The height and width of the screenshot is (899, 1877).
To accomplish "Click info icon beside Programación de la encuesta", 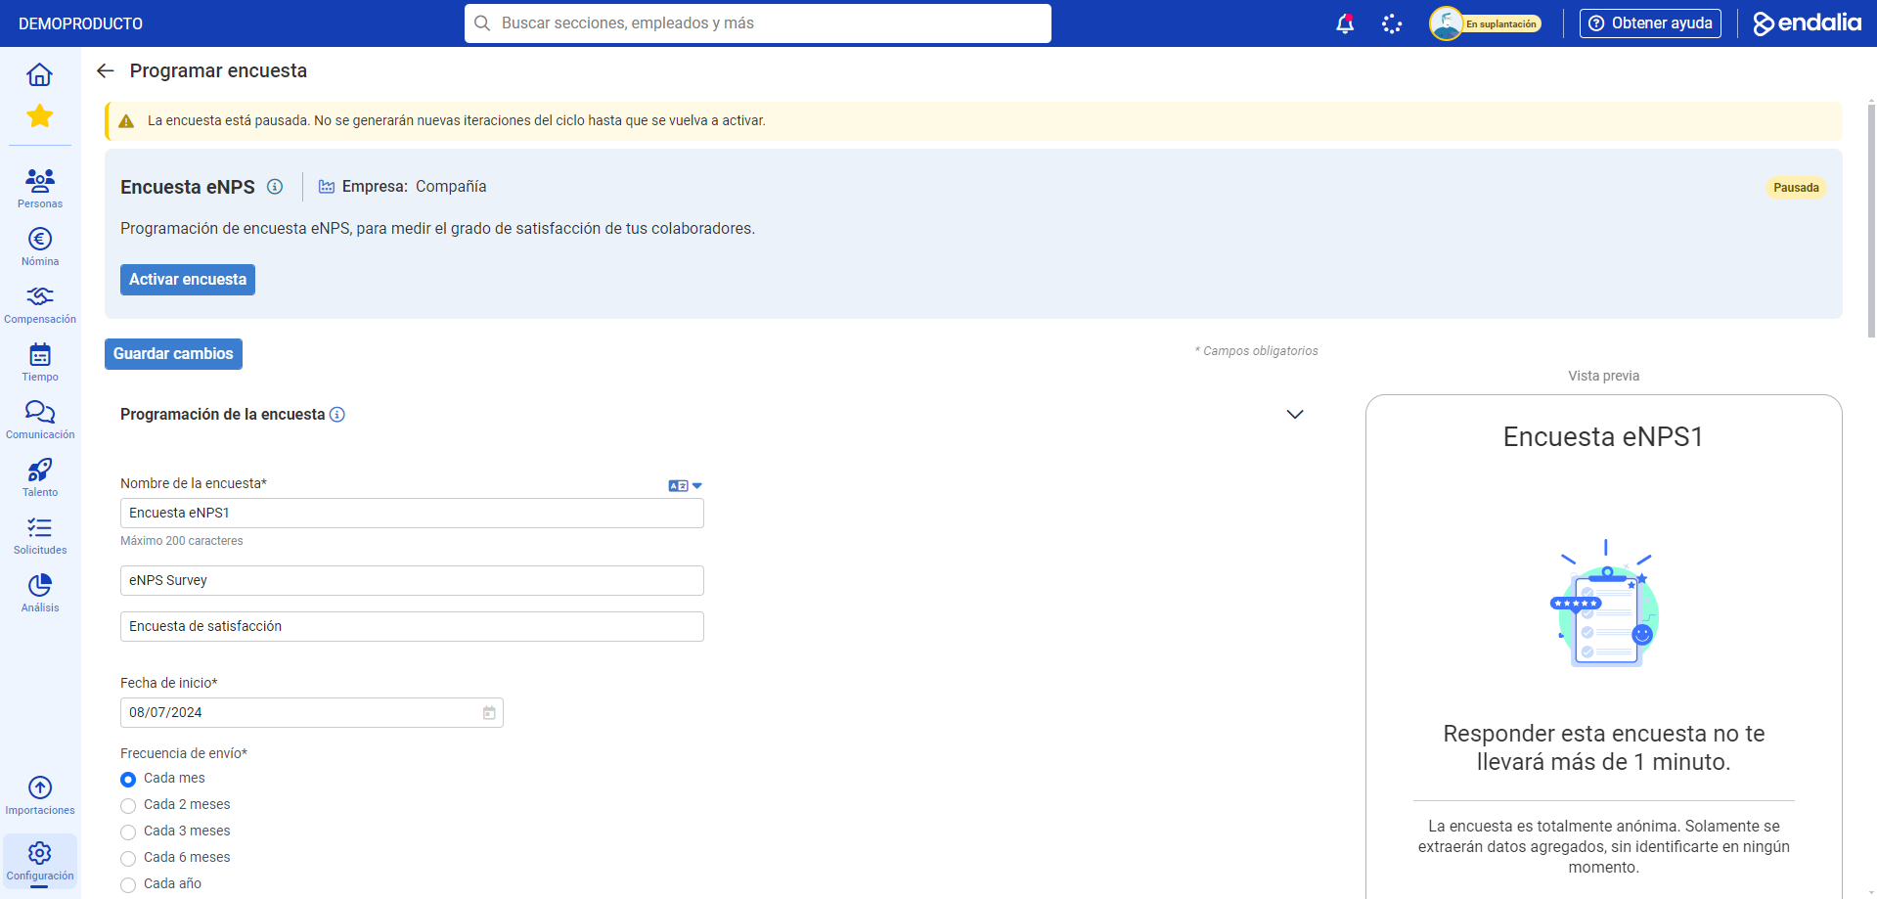I will tap(337, 415).
